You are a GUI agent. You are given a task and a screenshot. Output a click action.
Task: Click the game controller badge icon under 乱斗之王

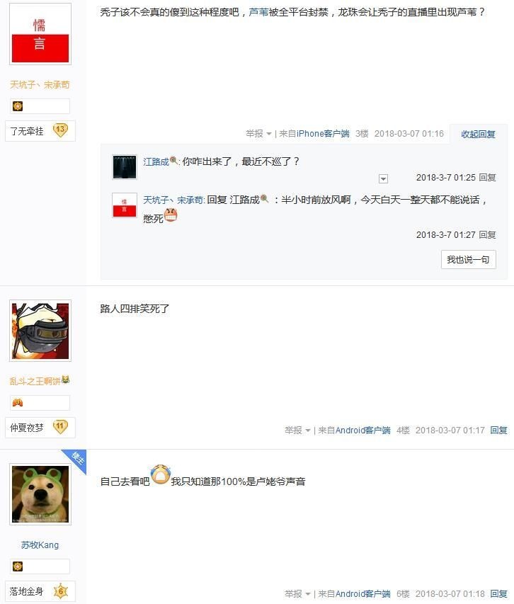(18, 402)
